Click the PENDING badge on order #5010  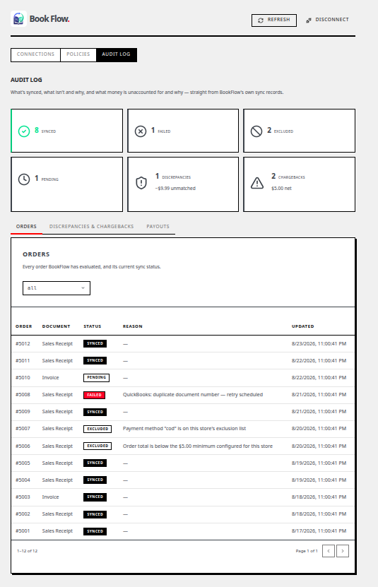(96, 378)
